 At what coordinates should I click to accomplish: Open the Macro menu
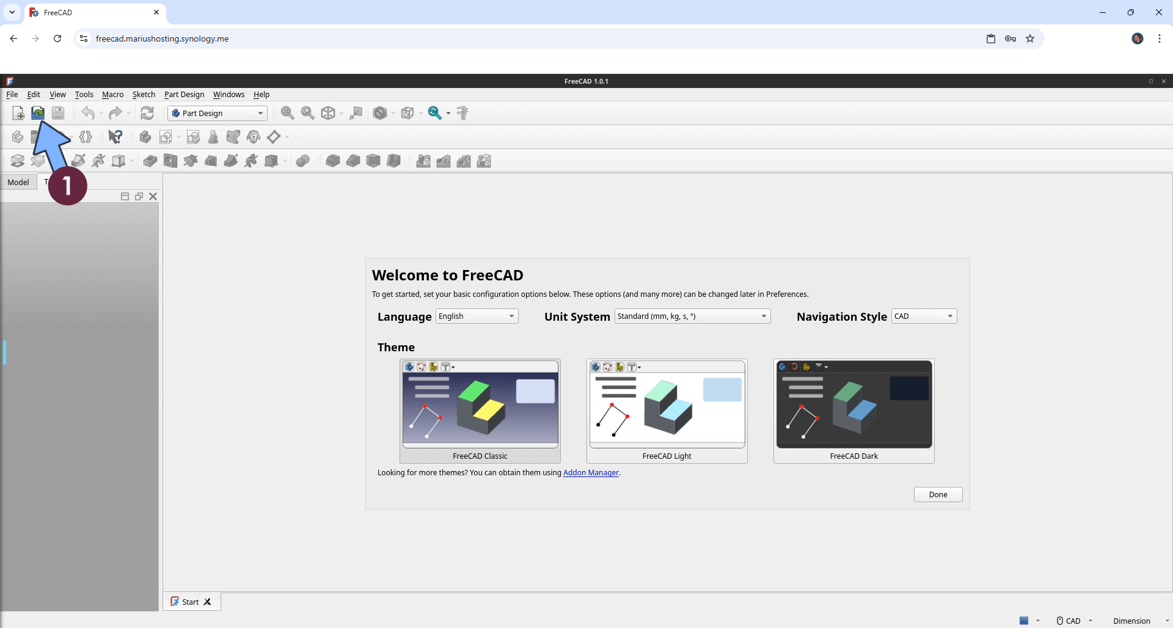click(112, 94)
